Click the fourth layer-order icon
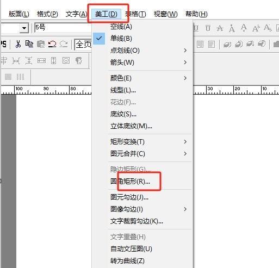Viewport: 279px width, 268px height. 262,44
